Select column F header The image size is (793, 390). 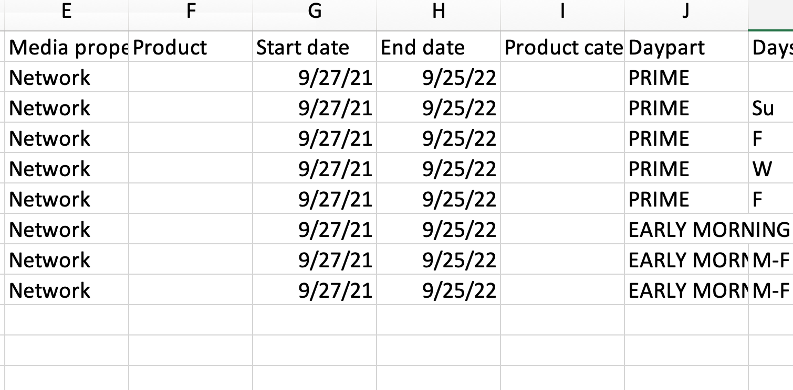(x=191, y=11)
